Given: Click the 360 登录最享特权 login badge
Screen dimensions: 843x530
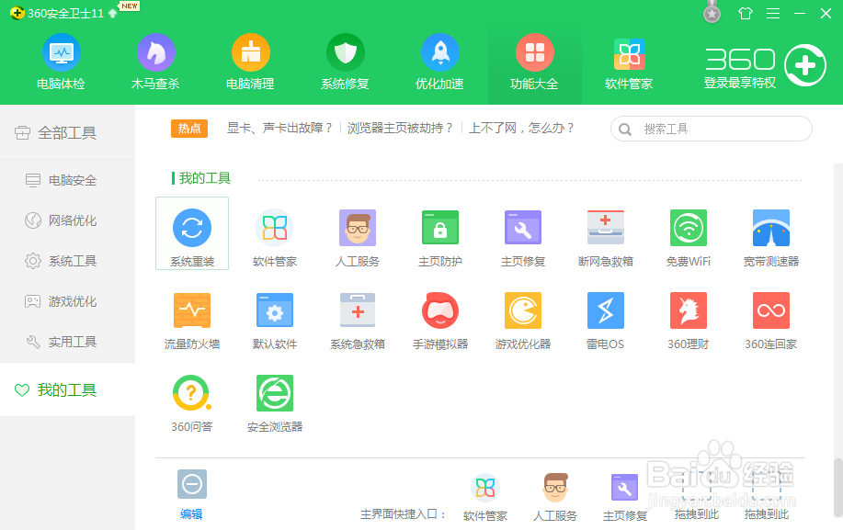Looking at the screenshot, I should (x=765, y=66).
